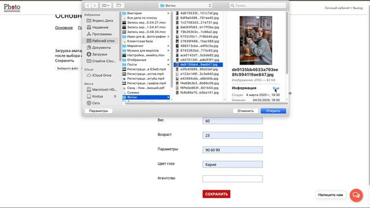Expand the Отобранные folder arrow
Image resolution: width=370 pixels, height=208 pixels.
[x=168, y=60]
